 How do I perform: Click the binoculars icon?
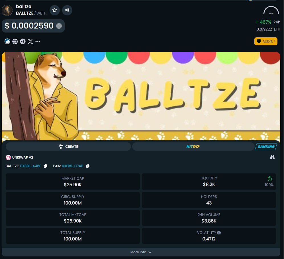click(x=272, y=157)
